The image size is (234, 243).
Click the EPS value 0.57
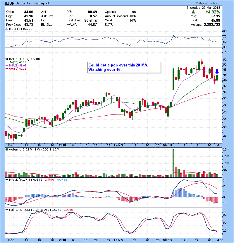[93, 16]
